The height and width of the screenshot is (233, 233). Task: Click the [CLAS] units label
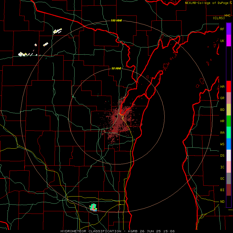click(219, 18)
